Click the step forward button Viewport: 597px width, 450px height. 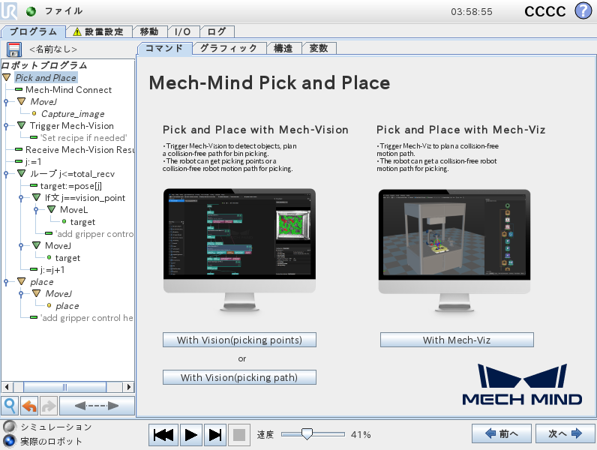point(215,435)
